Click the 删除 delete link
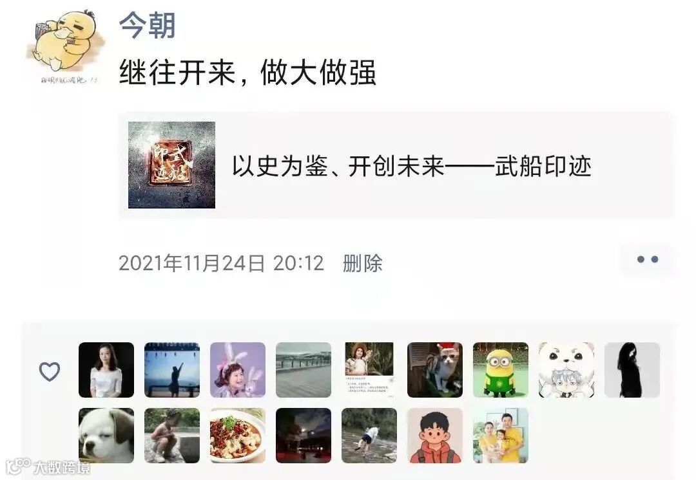Viewport: 696px width, 480px height. point(362,263)
